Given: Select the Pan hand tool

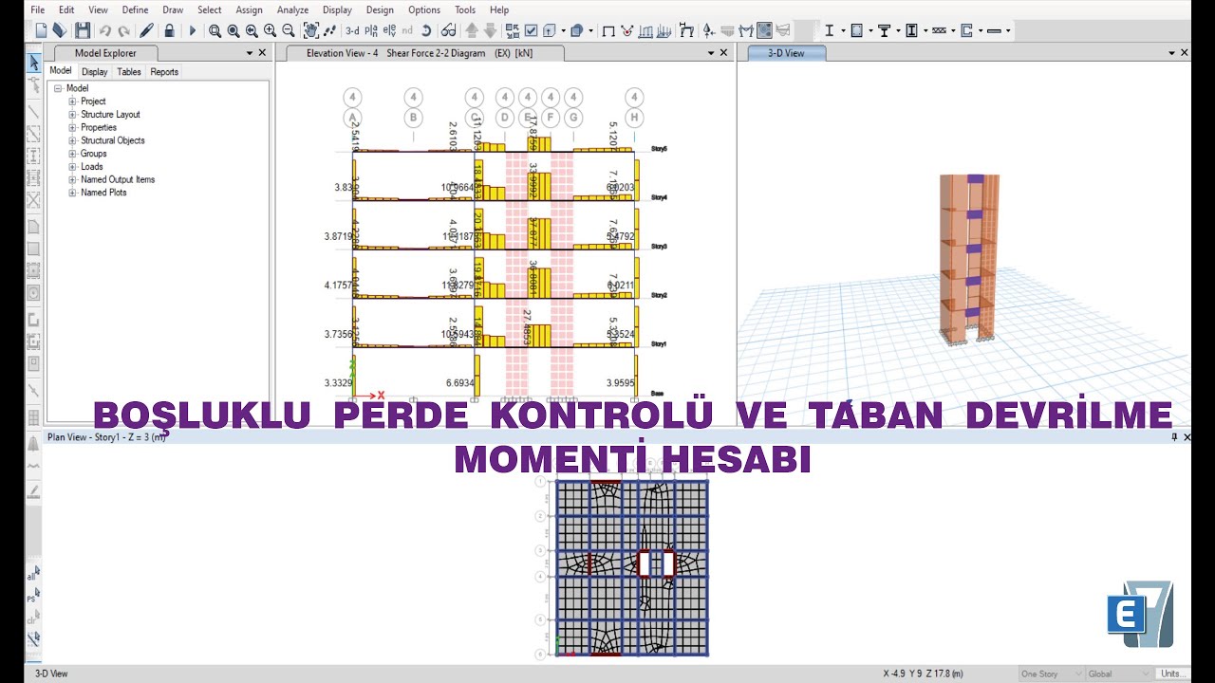Looking at the screenshot, I should [x=310, y=30].
